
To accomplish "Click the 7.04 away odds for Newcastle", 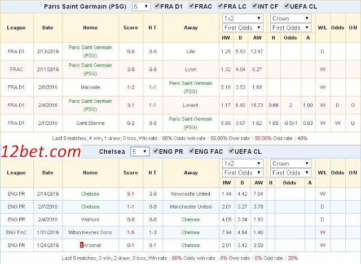I will point(258,194).
